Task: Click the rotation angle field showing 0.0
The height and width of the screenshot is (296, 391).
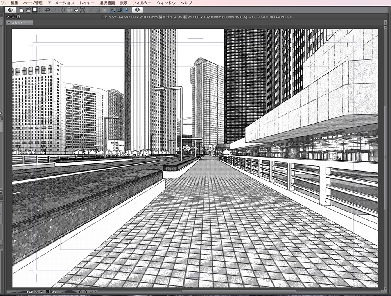Action: coord(55,292)
